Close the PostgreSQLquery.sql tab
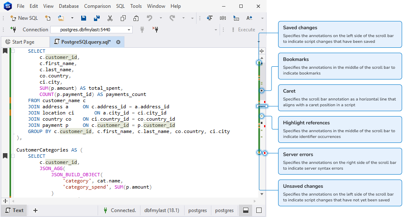 [118, 42]
